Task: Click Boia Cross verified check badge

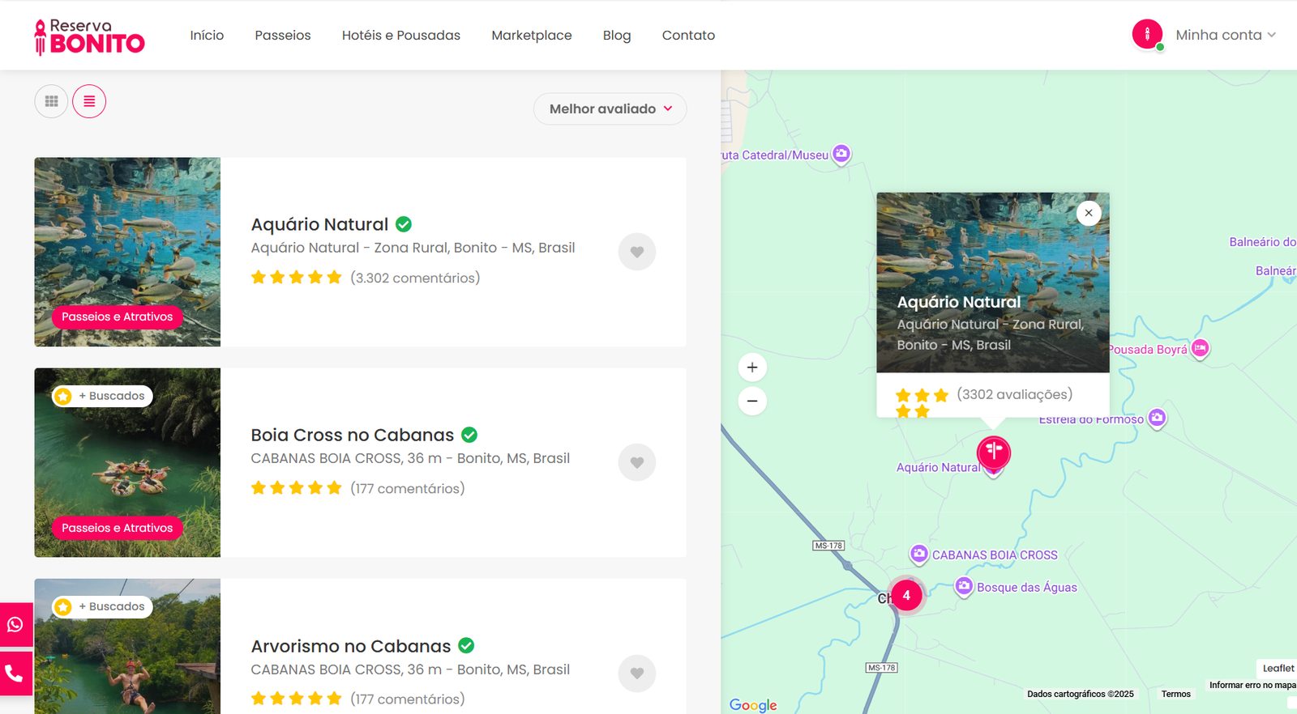Action: tap(469, 435)
